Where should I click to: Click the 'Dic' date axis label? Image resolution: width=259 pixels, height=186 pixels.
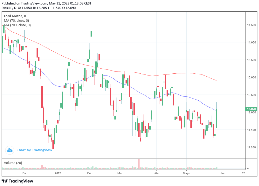(25, 173)
